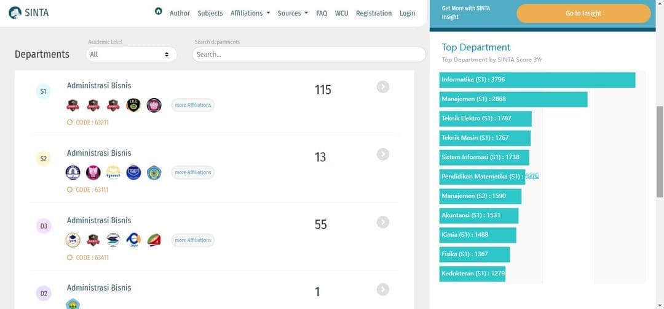Viewport: 664px width, 309px height.
Task: Click the home icon in navbar
Action: [x=159, y=12]
